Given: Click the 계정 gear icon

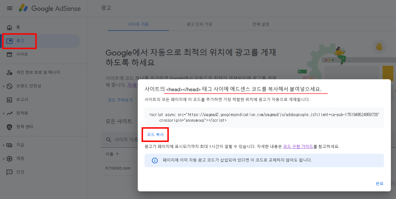Looking at the screenshot, I should tap(9, 159).
